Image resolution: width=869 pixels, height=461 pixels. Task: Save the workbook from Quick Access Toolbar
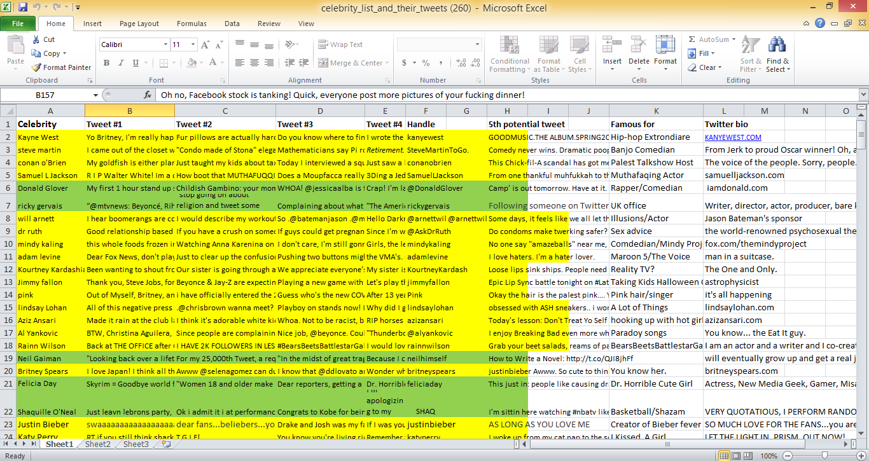[x=23, y=8]
